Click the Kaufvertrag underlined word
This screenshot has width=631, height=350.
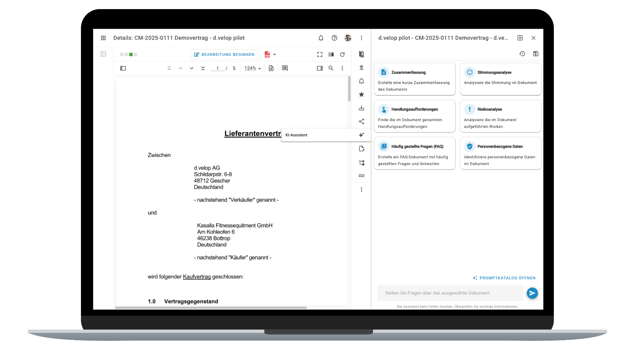point(197,276)
